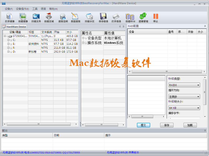Click vertical scrollbar of RAID settings panel
Viewport: 209px width, 156px height.
[205, 92]
